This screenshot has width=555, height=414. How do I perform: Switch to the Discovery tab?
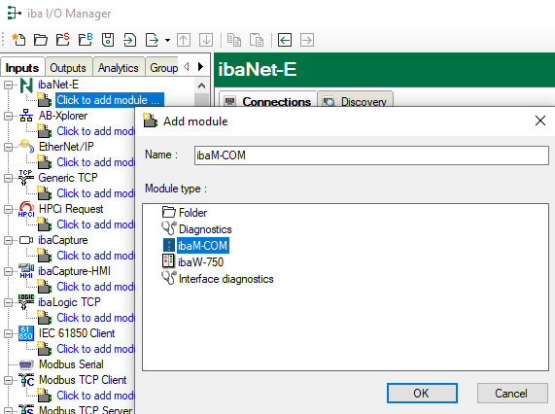click(356, 101)
